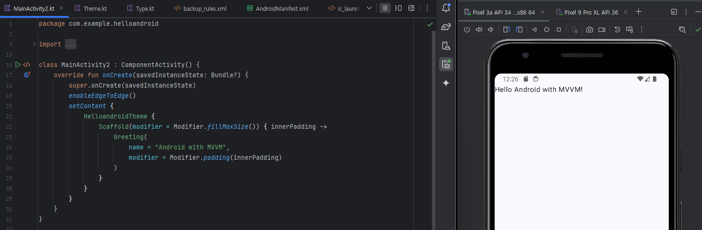Open emulator toolbar more options menu
702x230 pixels.
[642, 30]
